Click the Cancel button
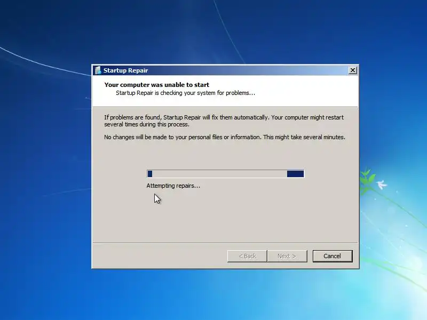The height and width of the screenshot is (320, 427). pyautogui.click(x=333, y=256)
